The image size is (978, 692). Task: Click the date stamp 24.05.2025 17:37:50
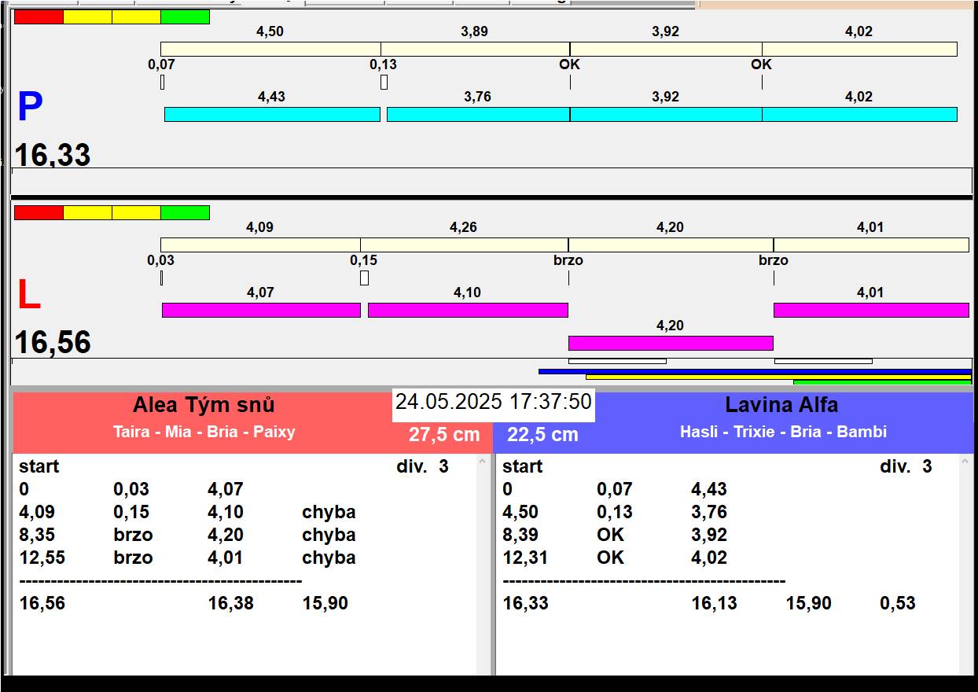pyautogui.click(x=493, y=402)
